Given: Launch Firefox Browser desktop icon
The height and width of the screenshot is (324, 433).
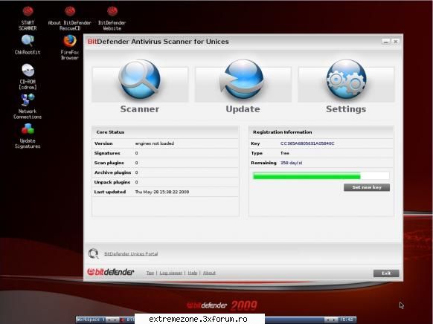Looking at the screenshot, I should 70,47.
